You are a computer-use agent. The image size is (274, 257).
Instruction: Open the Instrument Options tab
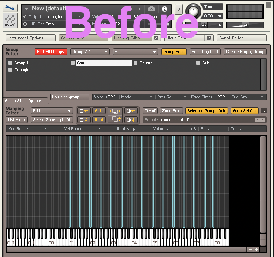click(31, 38)
